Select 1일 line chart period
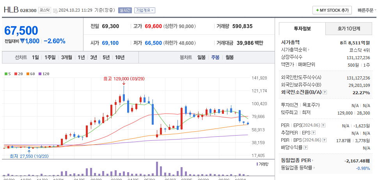This screenshot has height=180, width=378. (x=35, y=58)
